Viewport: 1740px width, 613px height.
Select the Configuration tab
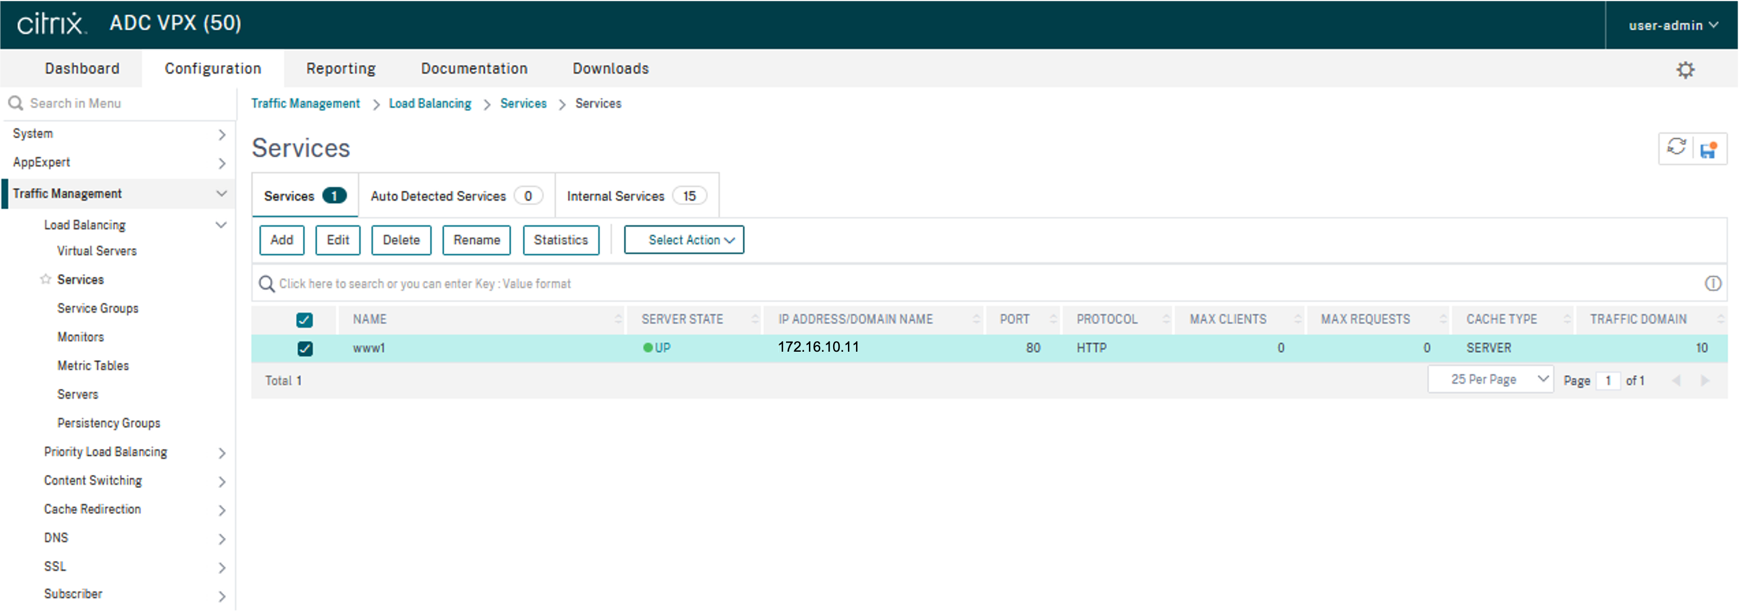(x=212, y=69)
